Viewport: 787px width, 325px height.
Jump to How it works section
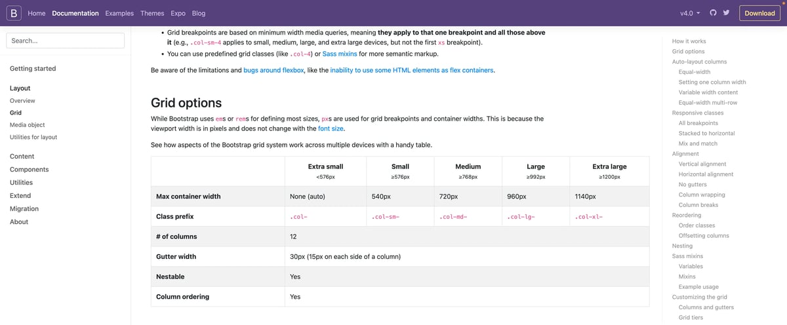[689, 41]
